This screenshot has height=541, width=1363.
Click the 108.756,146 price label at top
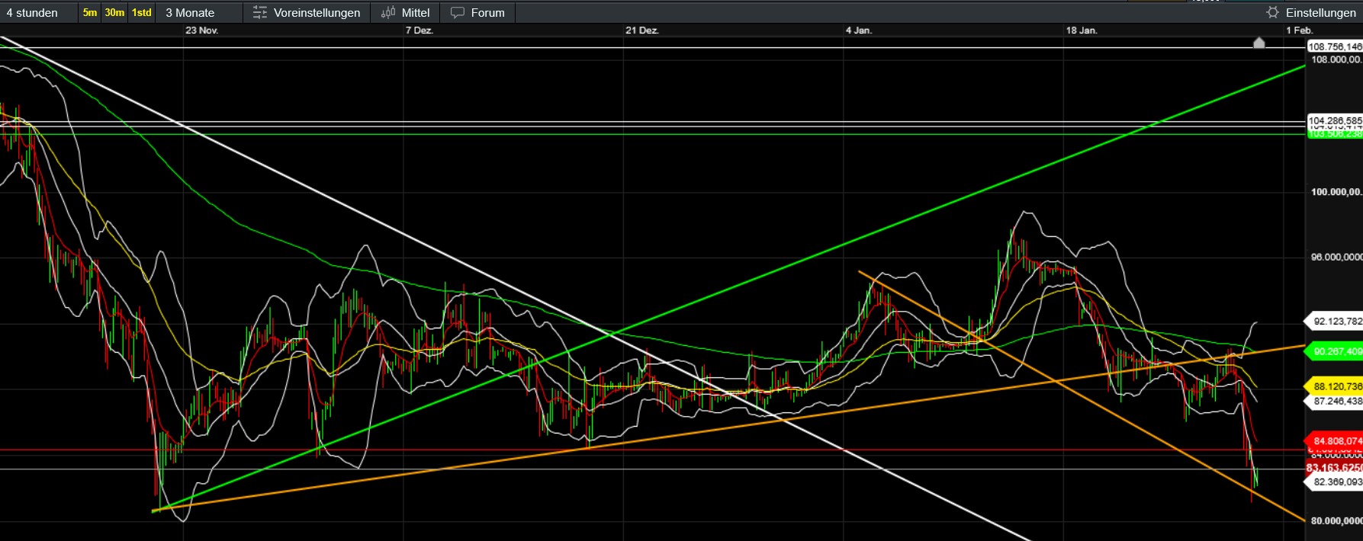point(1335,46)
